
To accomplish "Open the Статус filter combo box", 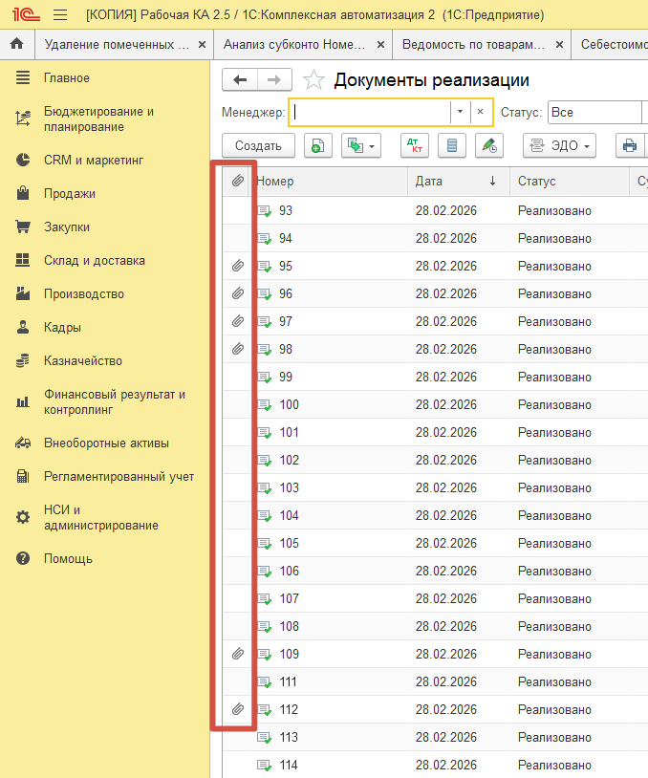I will [x=598, y=112].
